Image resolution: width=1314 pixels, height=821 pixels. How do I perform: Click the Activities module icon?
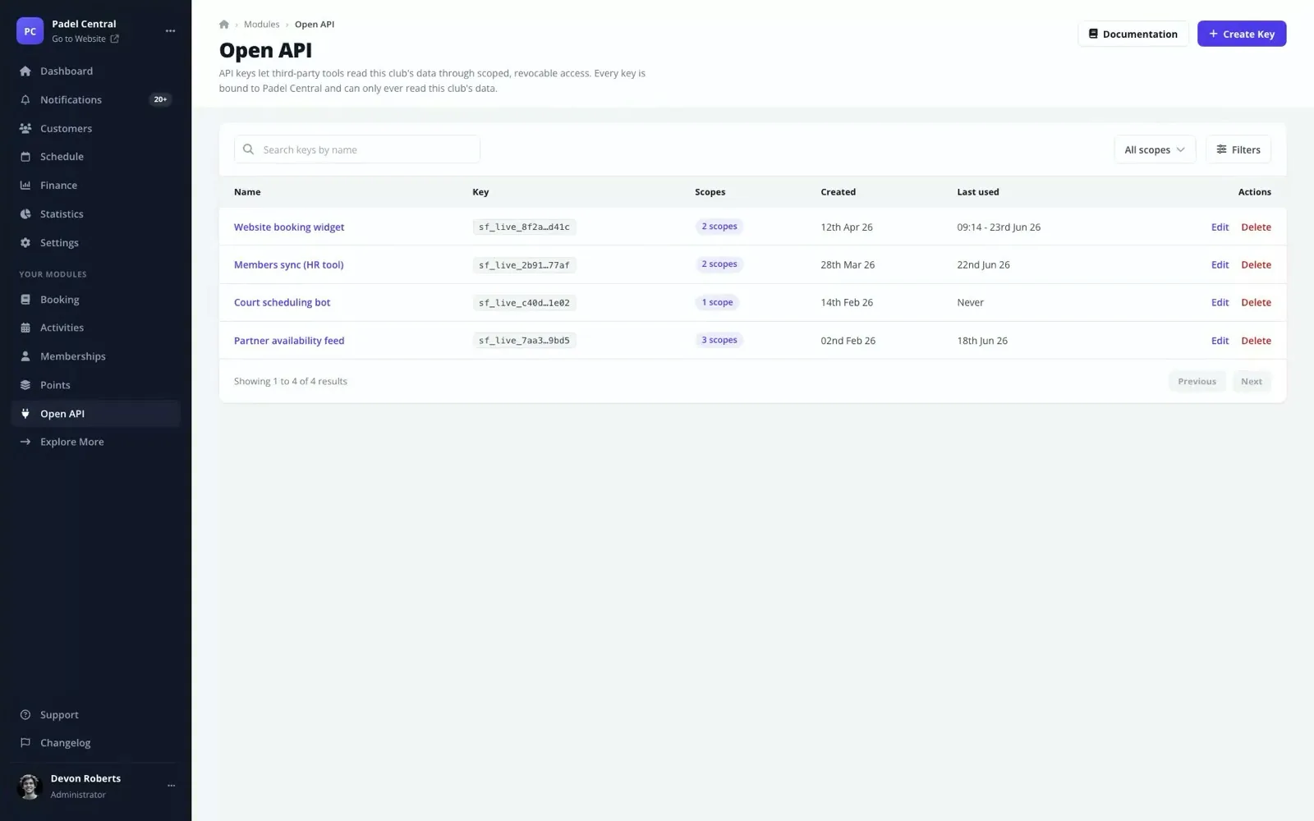(x=25, y=328)
